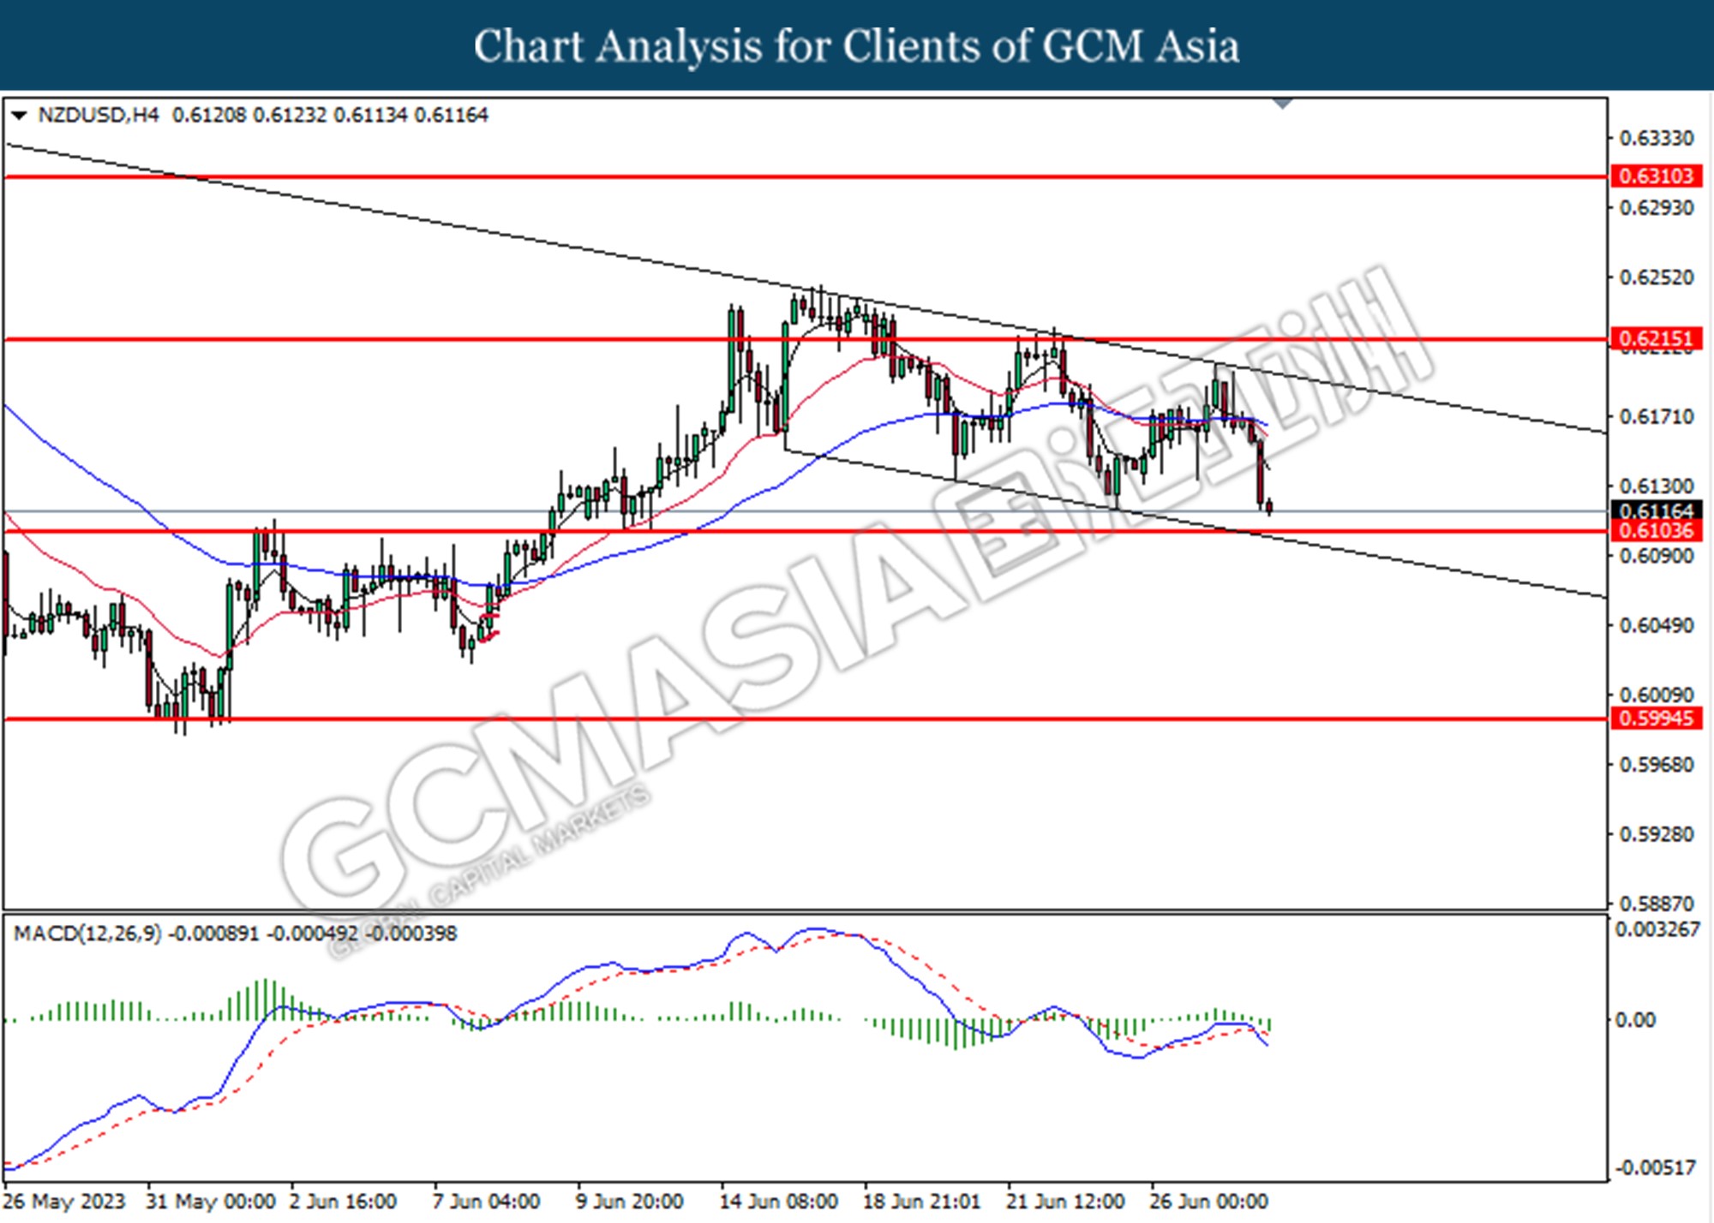The height and width of the screenshot is (1223, 1714).
Task: Click the 0.62151 red price label
Action: pyautogui.click(x=1656, y=339)
